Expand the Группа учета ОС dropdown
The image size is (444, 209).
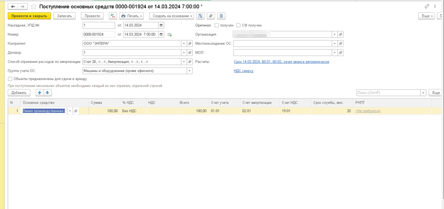(x=190, y=71)
